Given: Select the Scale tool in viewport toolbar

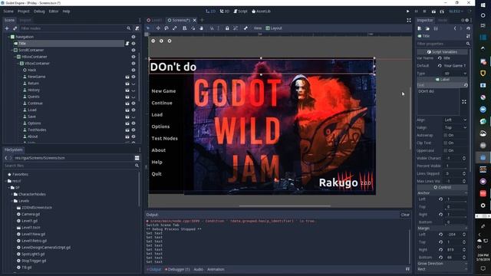Looking at the screenshot, I should click(x=175, y=28).
